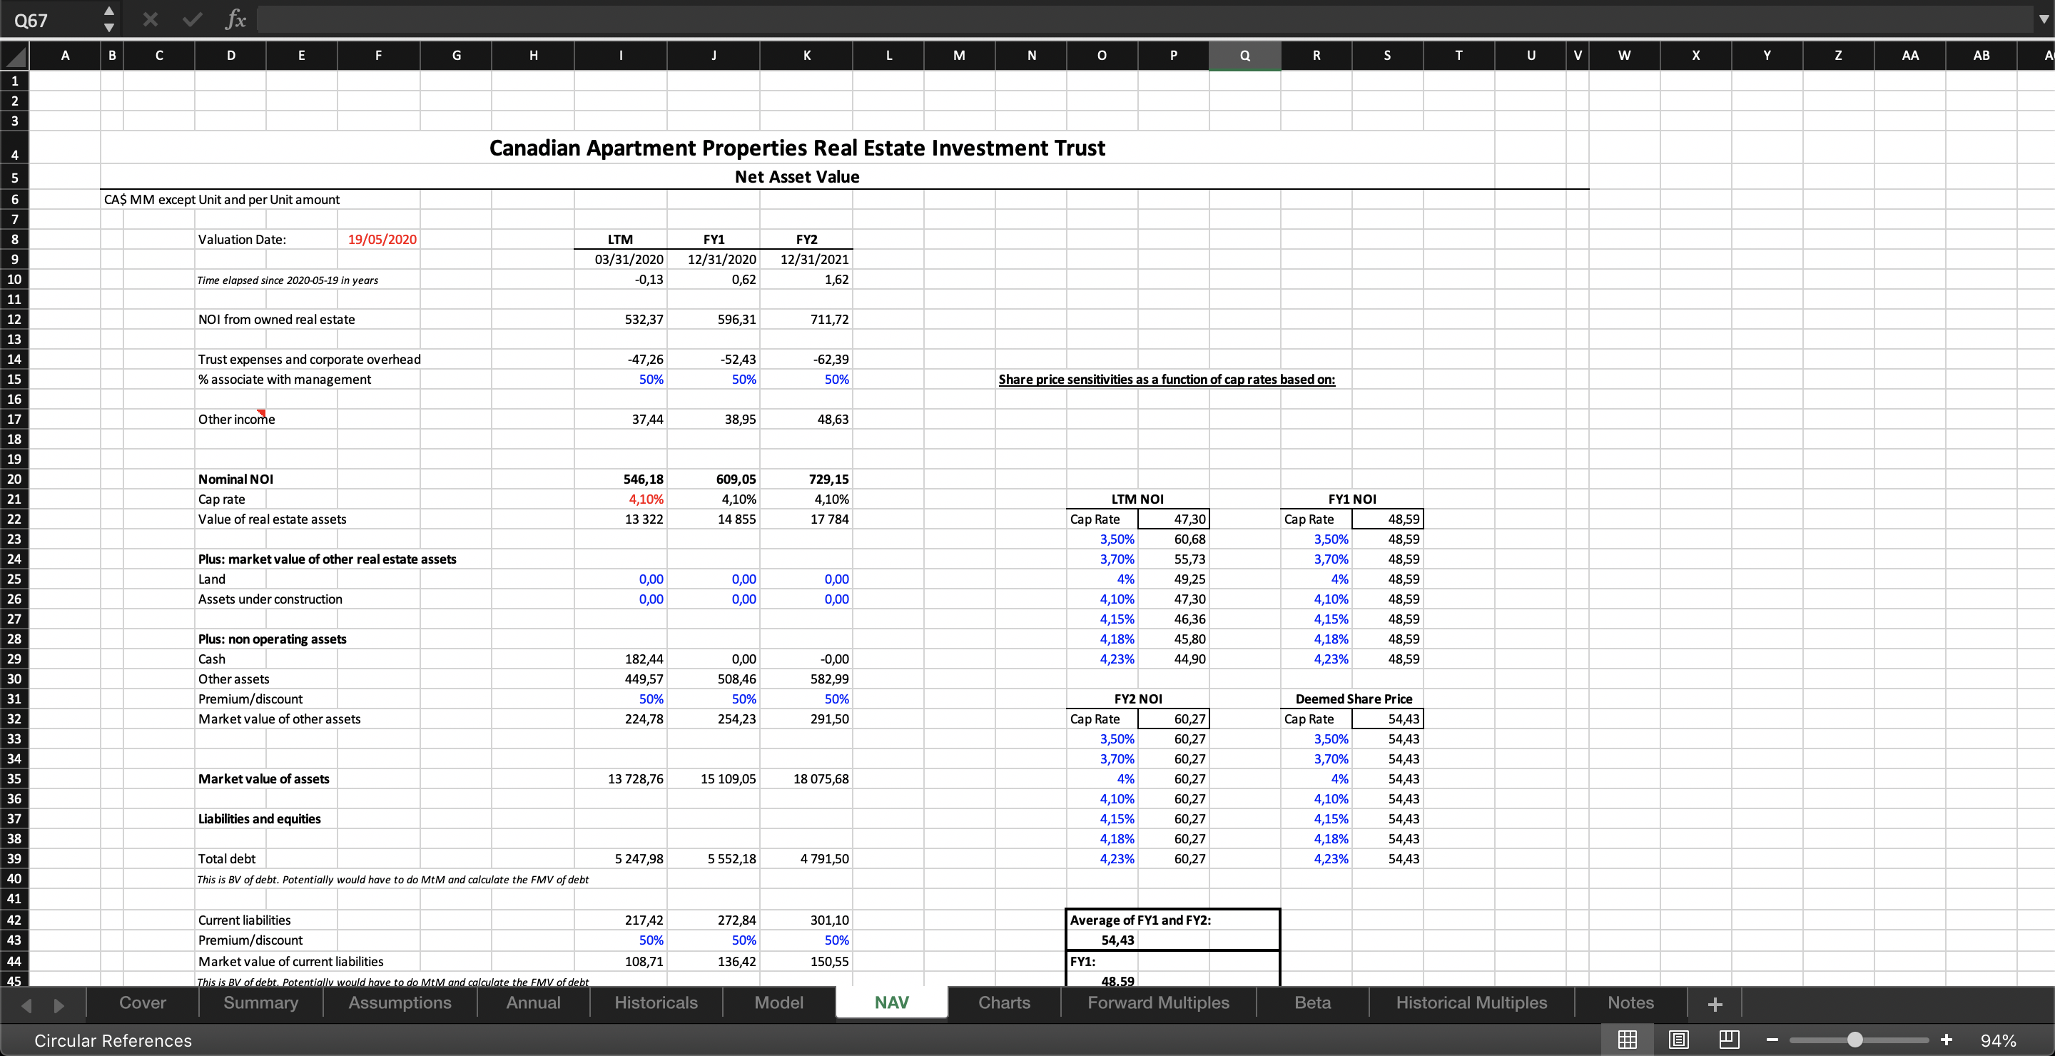2055x1056 pixels.
Task: Add a new sheet with plus icon
Action: pos(1715,1004)
